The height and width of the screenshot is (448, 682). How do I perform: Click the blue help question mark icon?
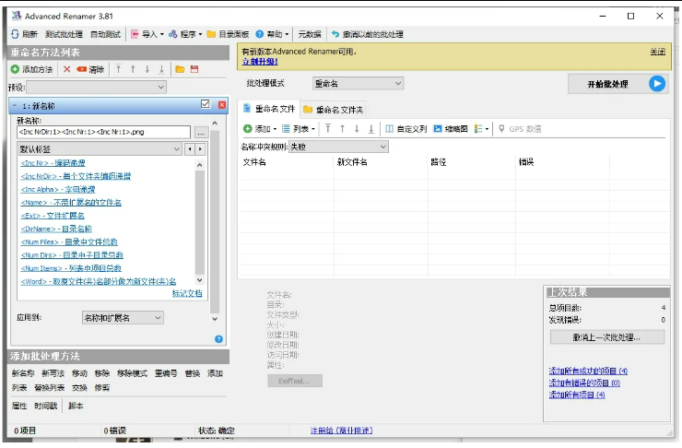pyautogui.click(x=218, y=339)
